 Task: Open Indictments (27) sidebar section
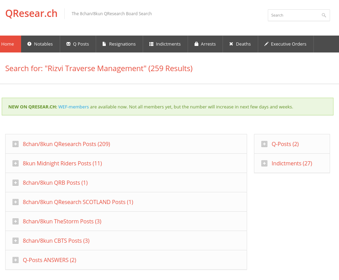292,163
